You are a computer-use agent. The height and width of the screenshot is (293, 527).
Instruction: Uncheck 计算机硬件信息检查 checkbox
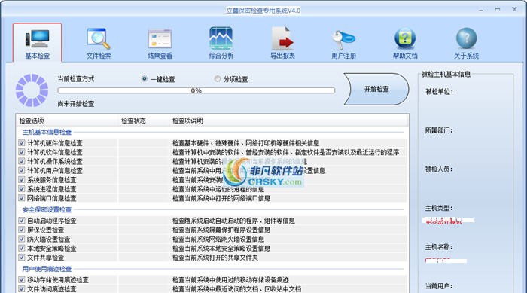[x=22, y=143]
